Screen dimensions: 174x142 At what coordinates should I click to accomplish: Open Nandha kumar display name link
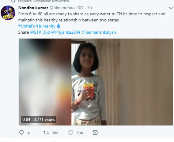(33, 8)
